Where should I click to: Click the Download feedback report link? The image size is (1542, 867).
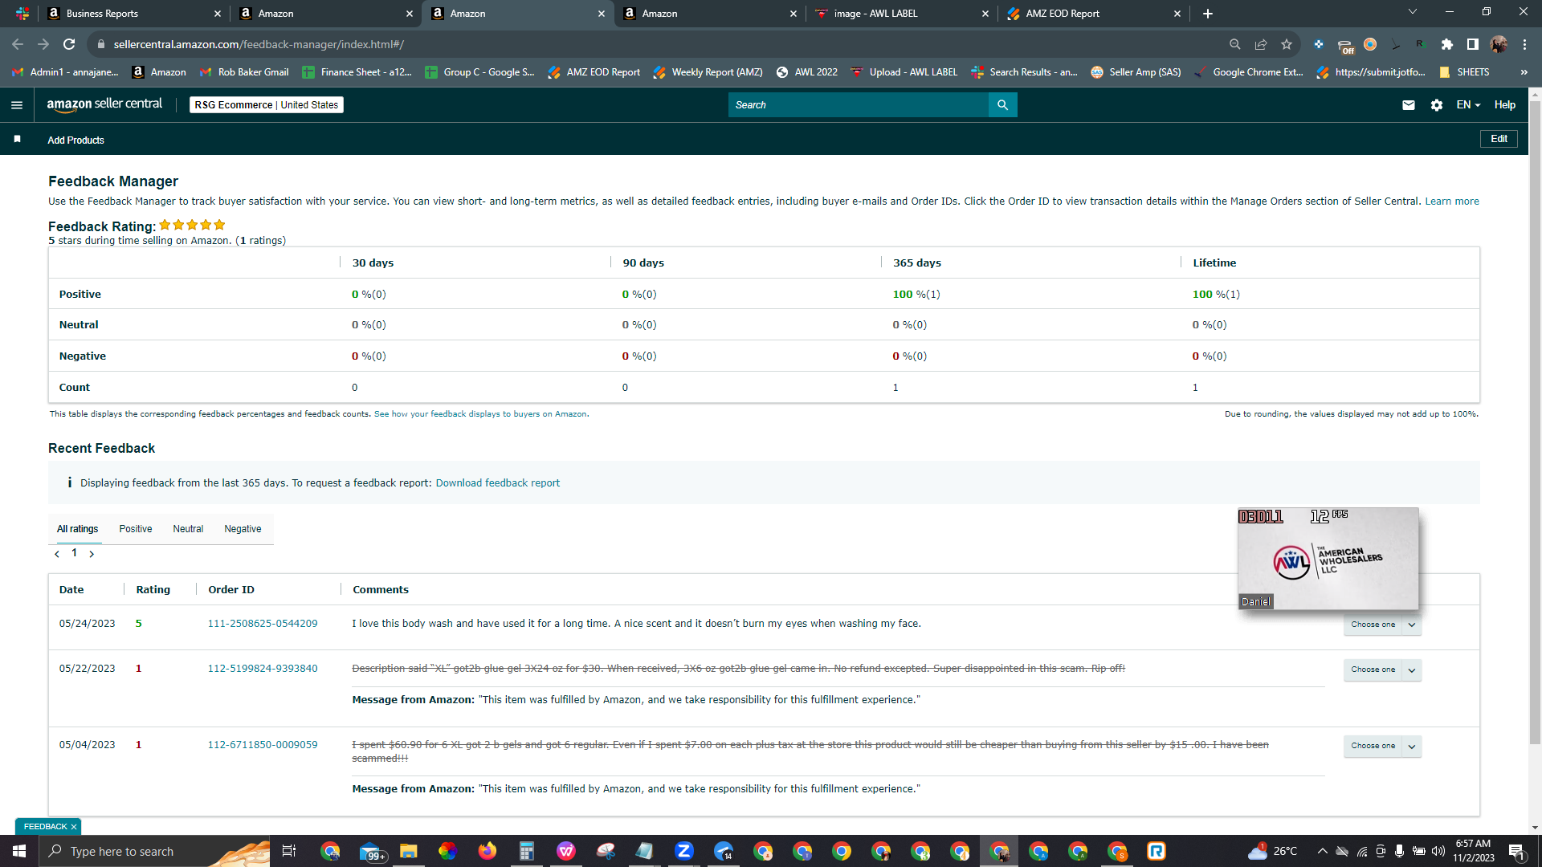click(498, 483)
